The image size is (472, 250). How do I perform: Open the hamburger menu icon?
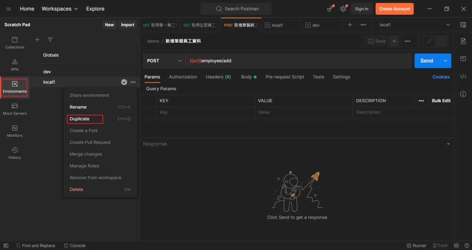coord(8,9)
